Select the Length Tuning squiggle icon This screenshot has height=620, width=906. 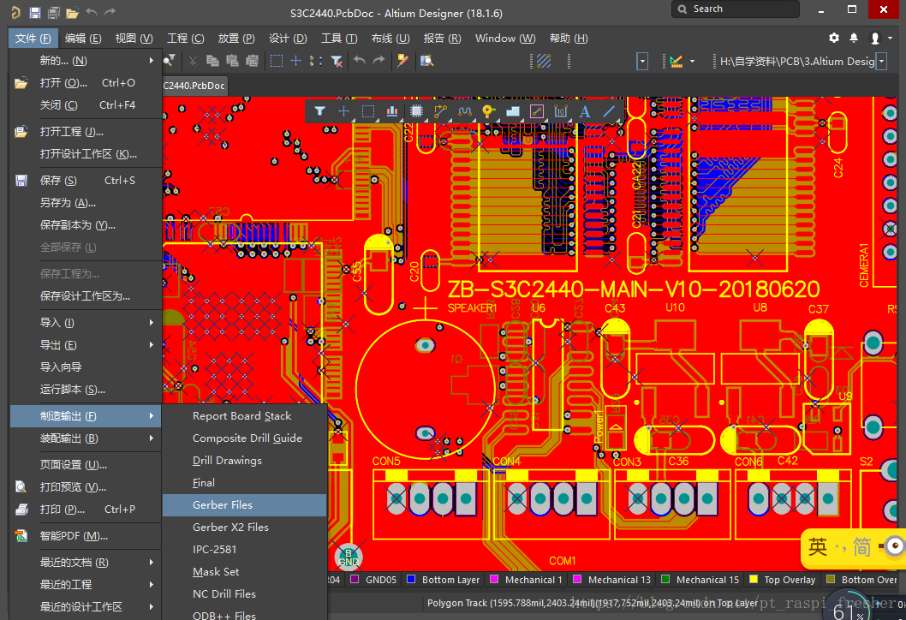tap(464, 111)
